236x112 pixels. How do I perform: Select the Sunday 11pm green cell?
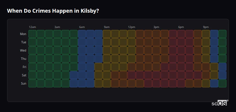(222, 83)
